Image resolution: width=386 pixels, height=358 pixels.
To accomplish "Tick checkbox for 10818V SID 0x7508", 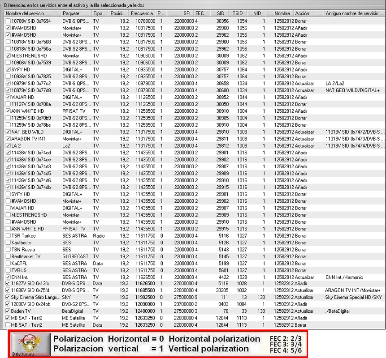I will pos(8,42).
